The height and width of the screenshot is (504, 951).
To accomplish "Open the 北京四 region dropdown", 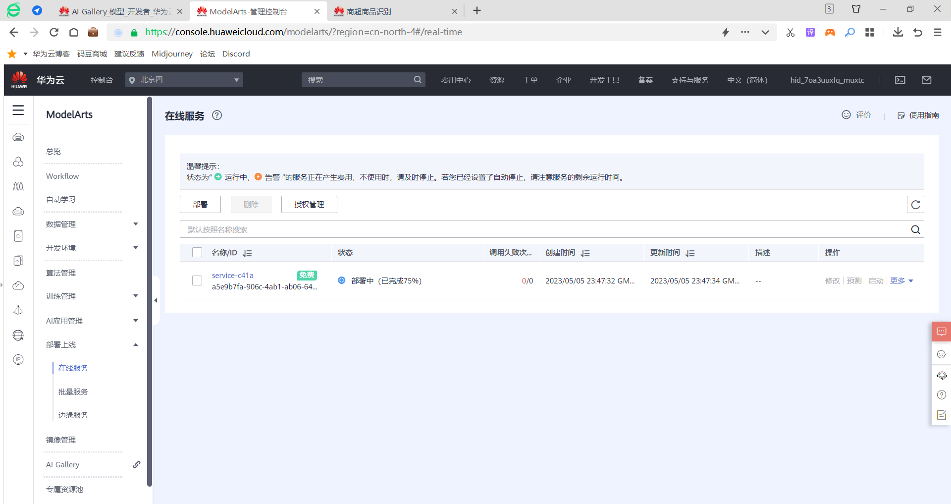I will [x=184, y=80].
